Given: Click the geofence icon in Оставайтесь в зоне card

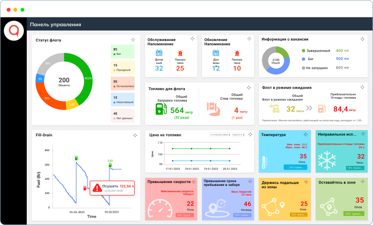Looking at the screenshot, I should [329, 206].
